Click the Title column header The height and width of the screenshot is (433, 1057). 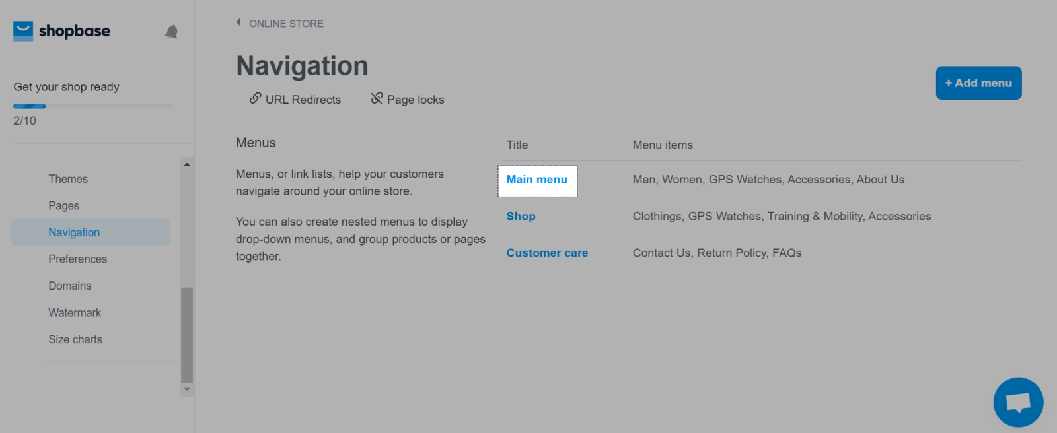pyautogui.click(x=517, y=145)
